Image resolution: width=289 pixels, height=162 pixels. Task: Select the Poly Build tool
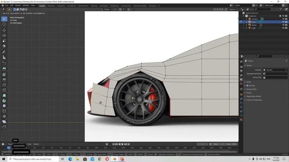tap(4, 95)
